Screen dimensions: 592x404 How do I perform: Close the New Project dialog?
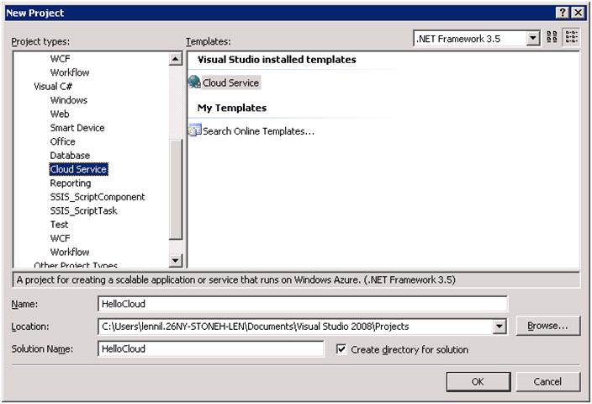click(578, 13)
